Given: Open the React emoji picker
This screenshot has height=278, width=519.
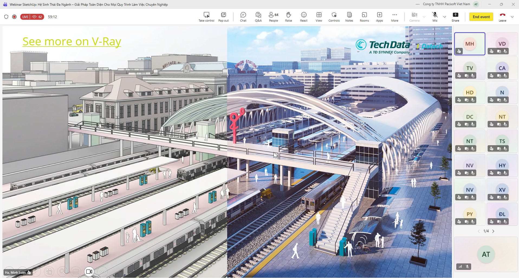Looking at the screenshot, I should click(x=304, y=17).
